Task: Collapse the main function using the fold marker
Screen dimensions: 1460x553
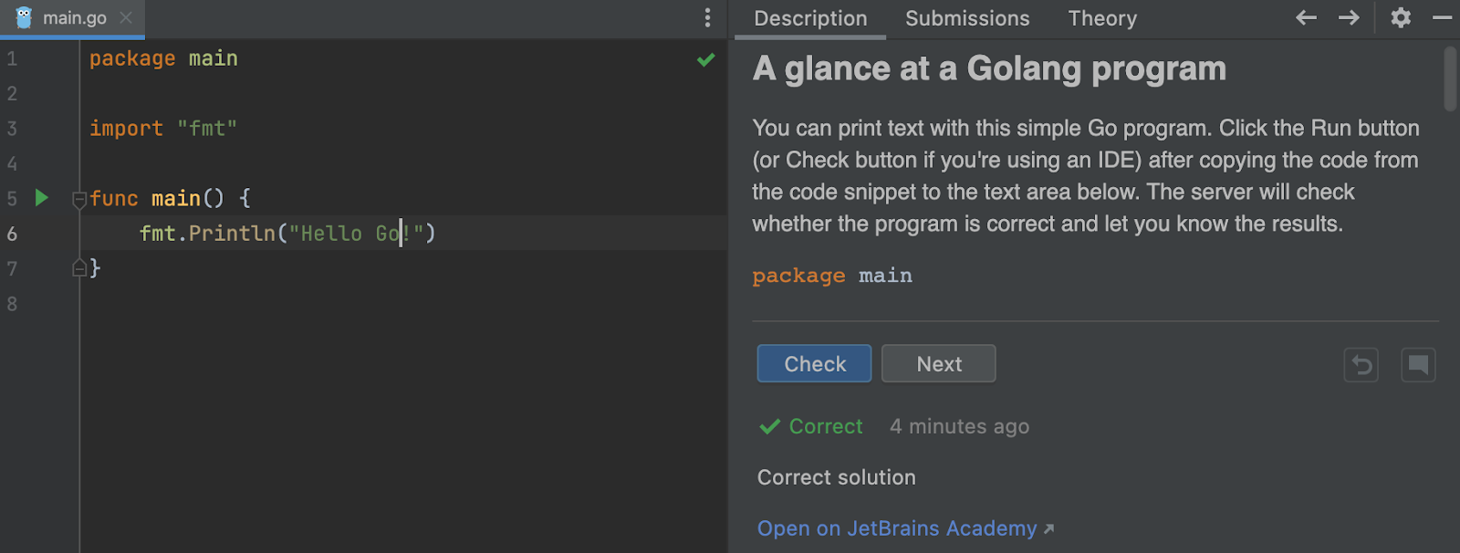Action: pos(79,200)
